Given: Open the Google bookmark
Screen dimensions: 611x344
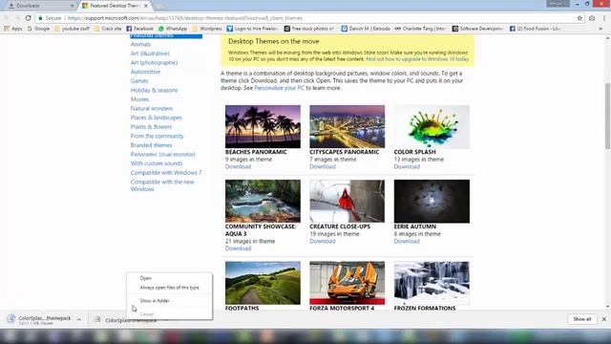Looking at the screenshot, I should tap(38, 29).
